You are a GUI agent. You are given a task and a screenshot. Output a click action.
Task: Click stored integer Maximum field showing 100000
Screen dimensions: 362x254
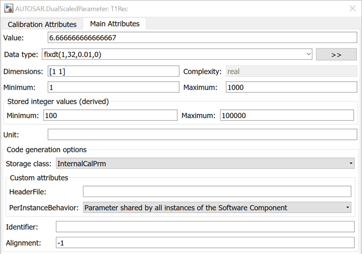click(x=286, y=115)
